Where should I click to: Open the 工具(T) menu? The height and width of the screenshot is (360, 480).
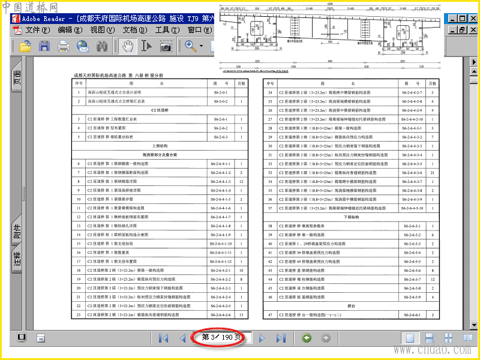tap(167, 30)
